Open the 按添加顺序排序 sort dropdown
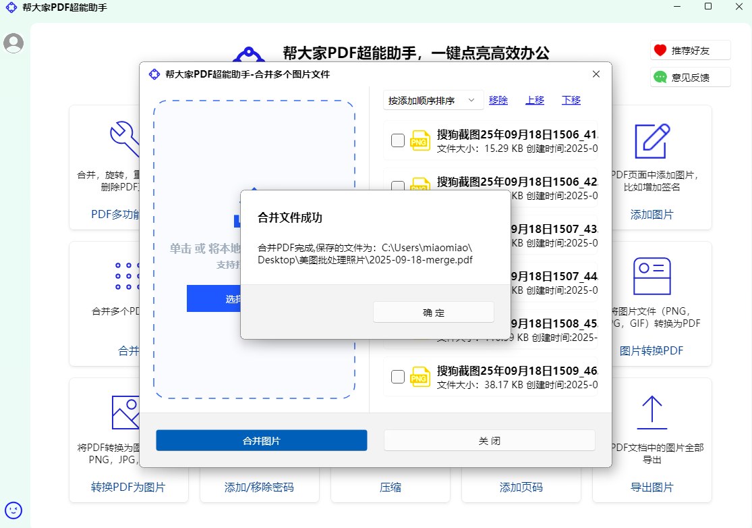Image resolution: width=752 pixels, height=528 pixels. pos(433,101)
